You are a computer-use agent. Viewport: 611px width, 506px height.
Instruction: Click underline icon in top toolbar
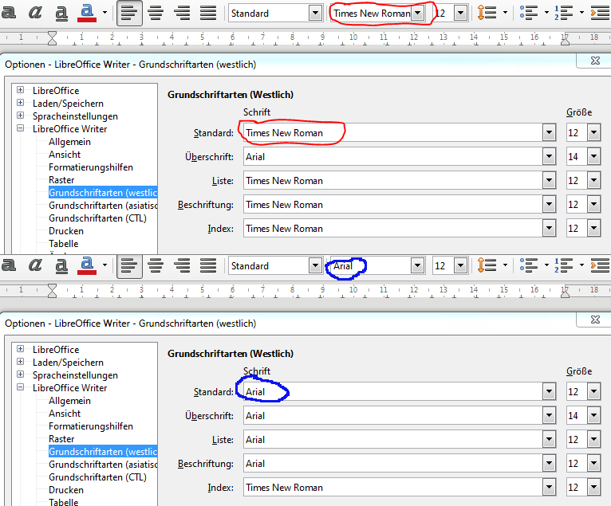click(x=61, y=13)
